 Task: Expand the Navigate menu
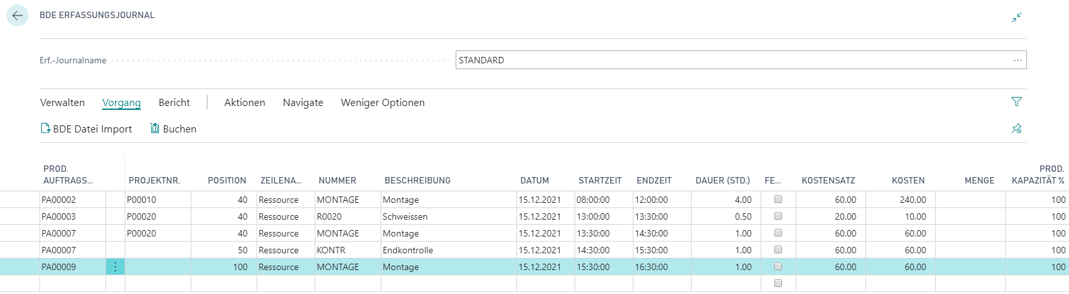pos(303,103)
